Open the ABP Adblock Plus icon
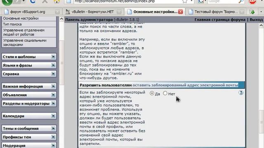 coord(252,2)
